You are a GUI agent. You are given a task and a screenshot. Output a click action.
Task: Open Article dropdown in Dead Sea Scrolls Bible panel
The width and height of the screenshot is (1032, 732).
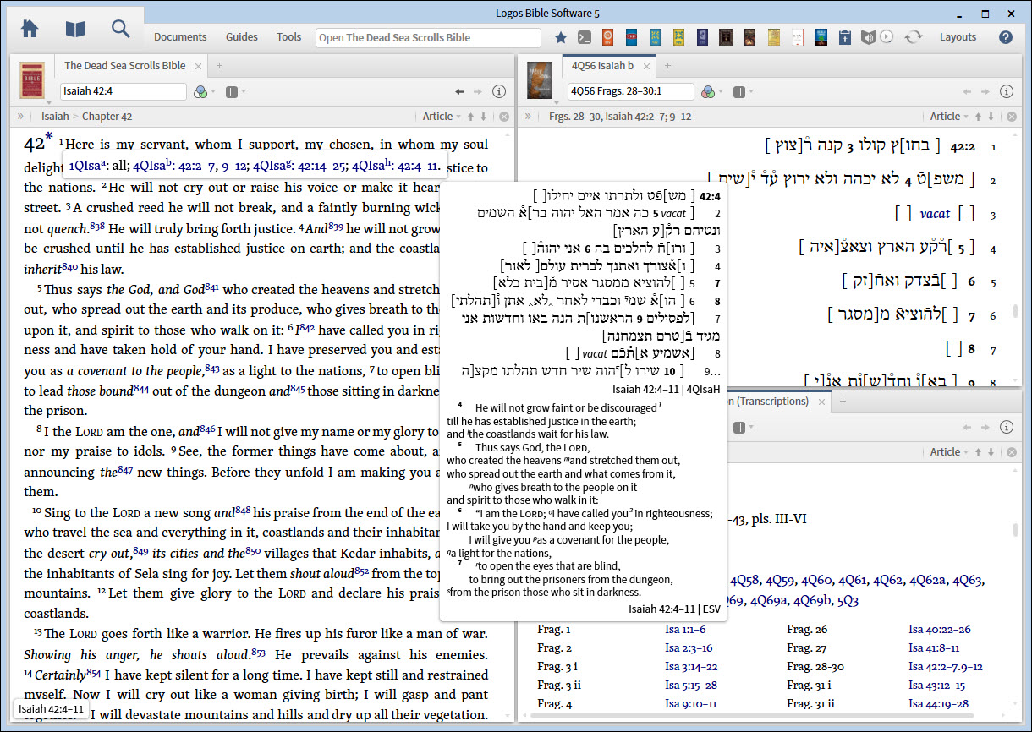(442, 117)
